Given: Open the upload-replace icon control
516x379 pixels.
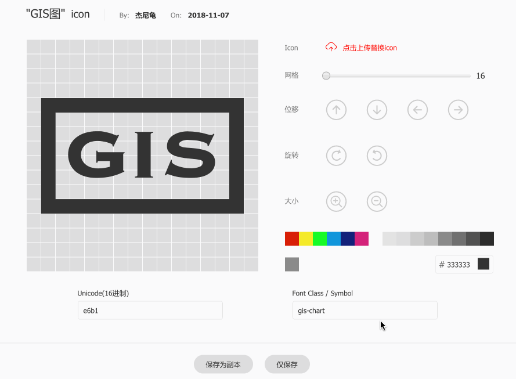Looking at the screenshot, I should (x=331, y=47).
